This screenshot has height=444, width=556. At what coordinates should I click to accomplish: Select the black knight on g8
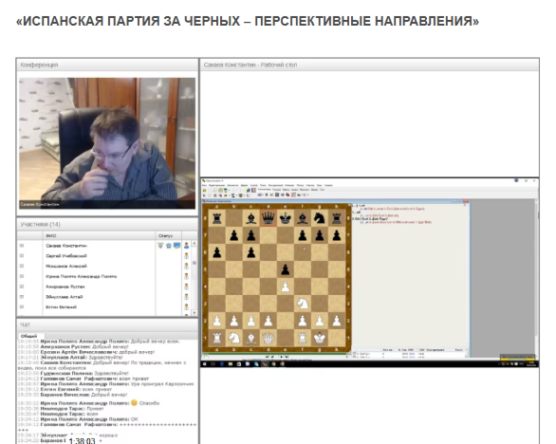[320, 218]
